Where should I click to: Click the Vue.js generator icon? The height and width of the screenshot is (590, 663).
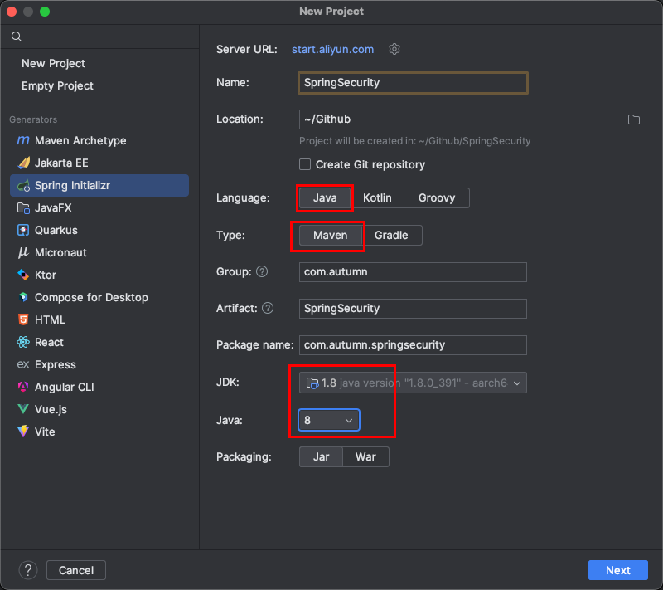coord(23,410)
